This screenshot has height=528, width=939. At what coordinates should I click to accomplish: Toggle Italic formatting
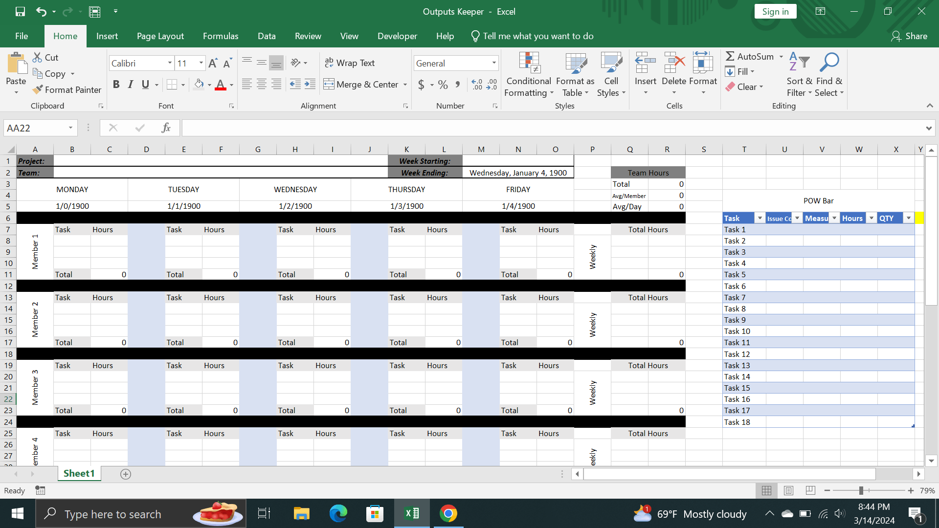(x=131, y=85)
